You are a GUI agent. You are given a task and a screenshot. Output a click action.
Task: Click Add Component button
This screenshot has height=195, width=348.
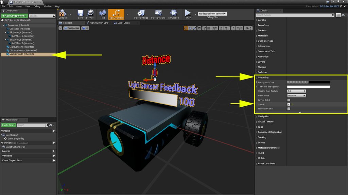pyautogui.click(x=14, y=16)
